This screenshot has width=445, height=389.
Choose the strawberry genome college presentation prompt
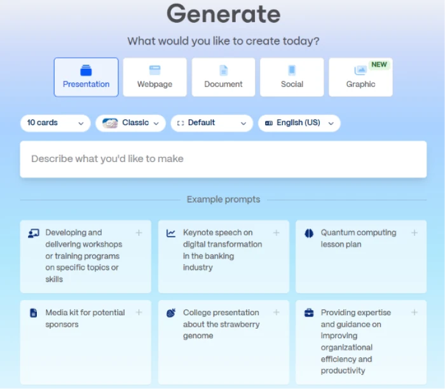click(x=224, y=342)
